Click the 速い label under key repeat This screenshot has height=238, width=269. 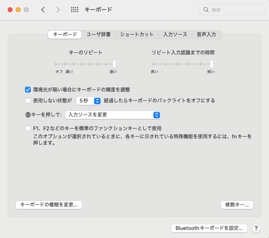coord(113,72)
